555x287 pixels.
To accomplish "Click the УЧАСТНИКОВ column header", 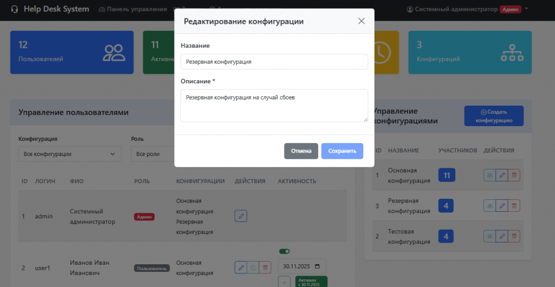I will point(457,151).
